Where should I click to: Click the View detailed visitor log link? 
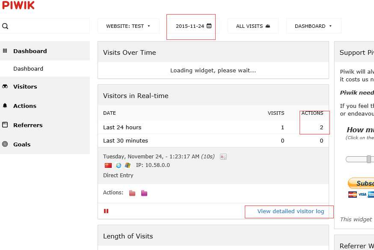pos(291,211)
